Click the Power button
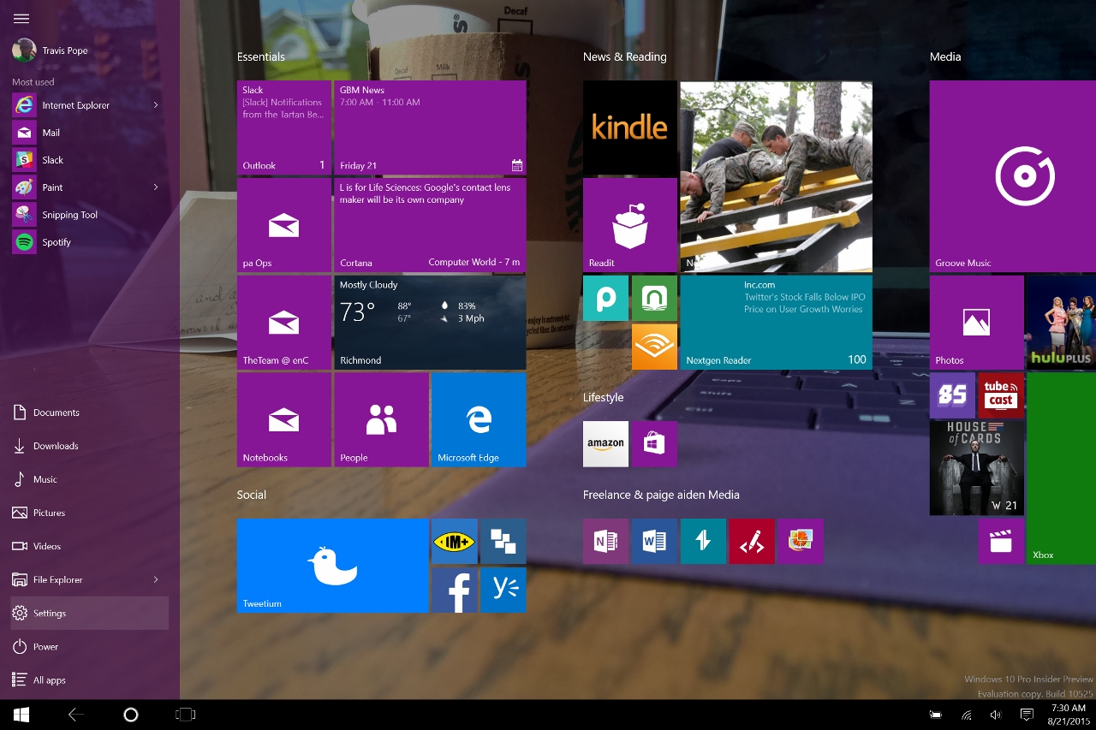 tap(89, 646)
